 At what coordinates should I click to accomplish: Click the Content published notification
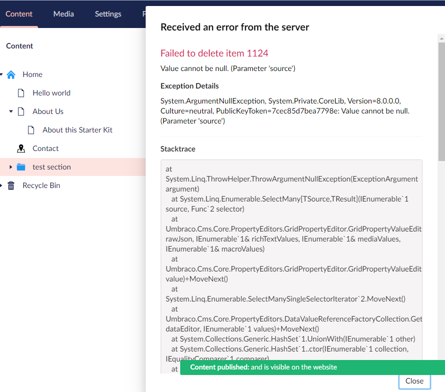[312, 367]
